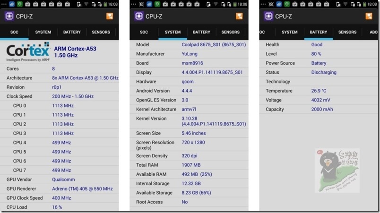
Task: Tap the Internal Storage '12.32 GB' value
Action: click(x=191, y=183)
